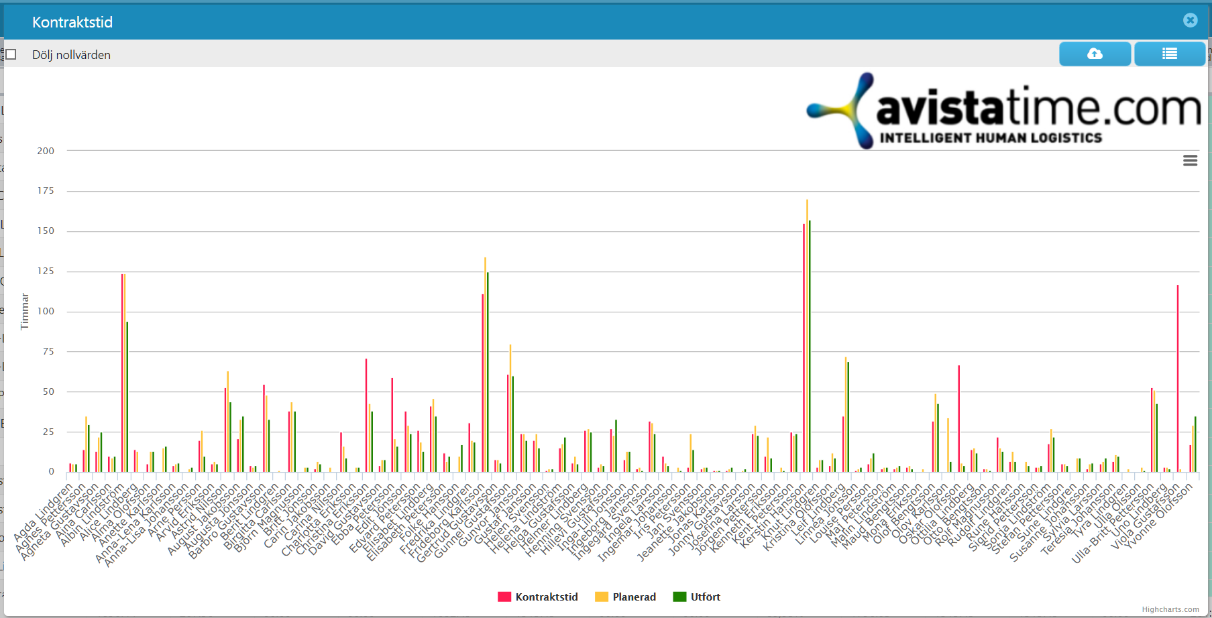The image size is (1212, 618).
Task: Toggle the Kontraktstid series in legend
Action: pyautogui.click(x=538, y=597)
